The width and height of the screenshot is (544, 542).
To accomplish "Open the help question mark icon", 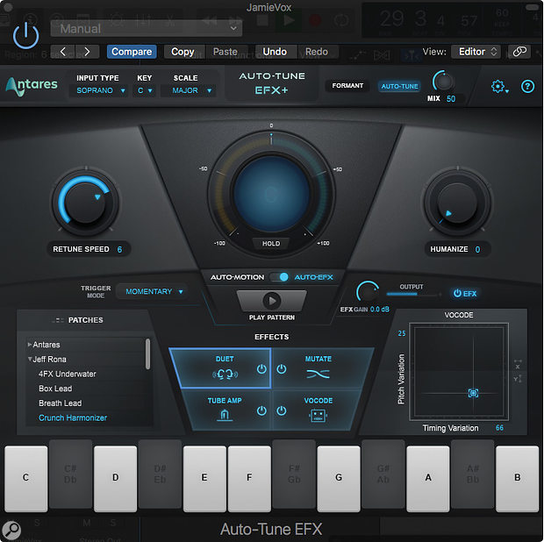I will tap(527, 86).
